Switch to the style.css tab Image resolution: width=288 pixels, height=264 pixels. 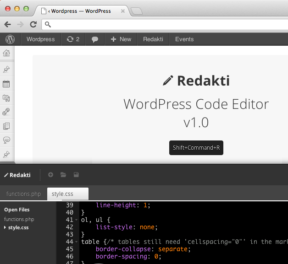coord(68,194)
